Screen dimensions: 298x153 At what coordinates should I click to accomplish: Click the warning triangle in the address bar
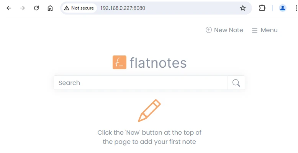tap(67, 8)
